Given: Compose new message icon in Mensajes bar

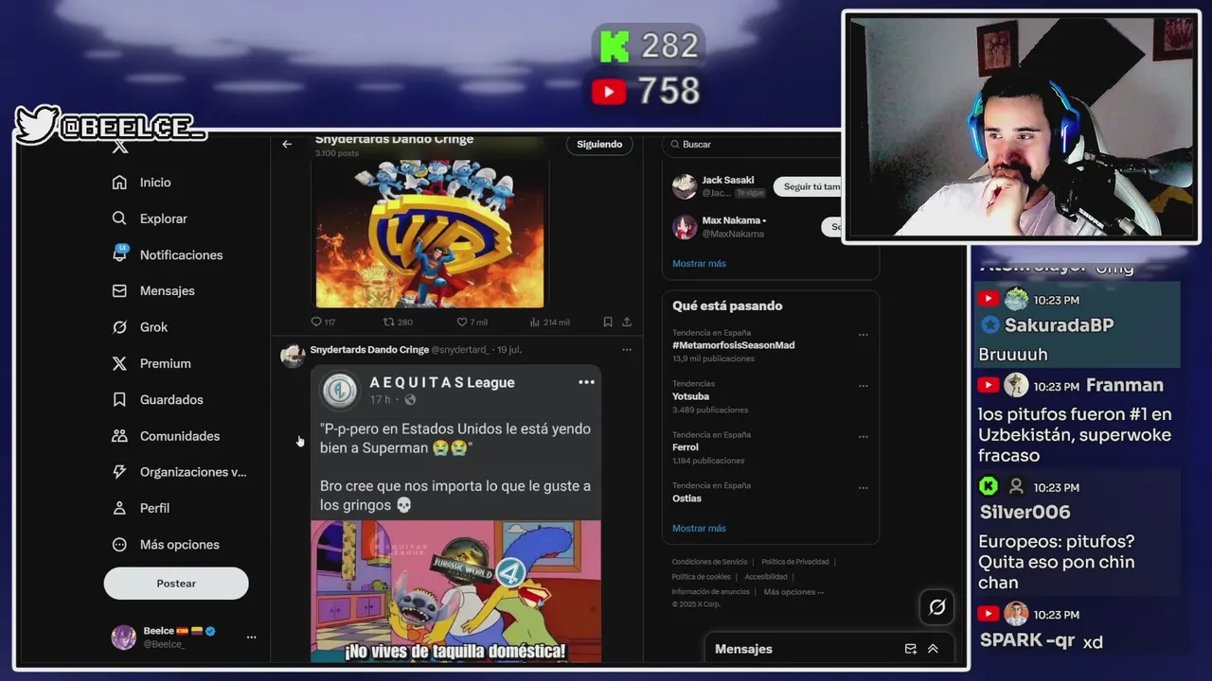Looking at the screenshot, I should (x=911, y=649).
